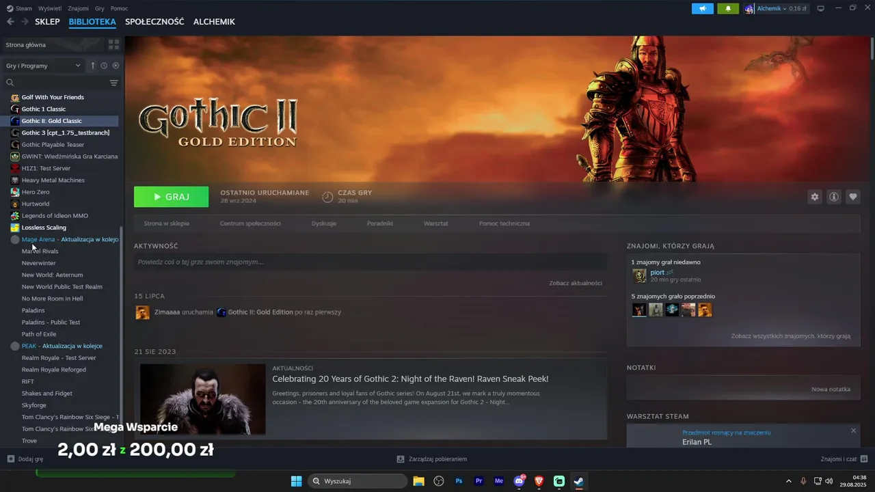Open Pomoc techniczna tab
875x492 pixels.
click(504, 223)
